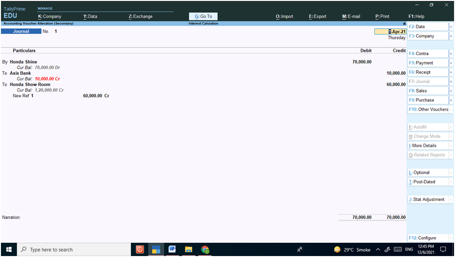Expand arrow next to F6: Receipt
The image size is (455, 257).
click(451, 72)
